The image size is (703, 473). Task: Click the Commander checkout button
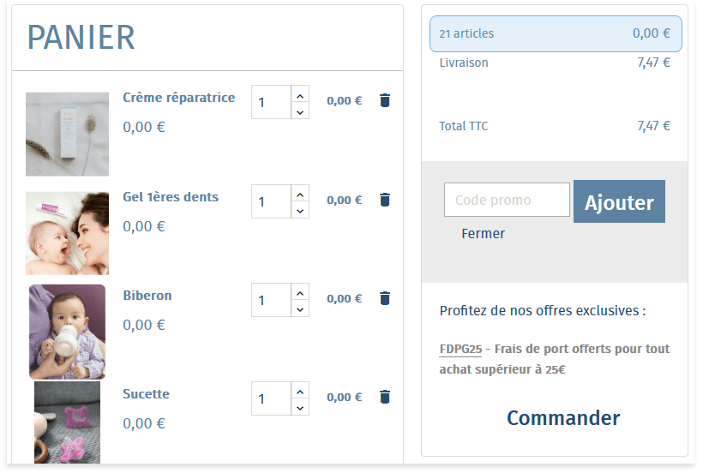(563, 418)
